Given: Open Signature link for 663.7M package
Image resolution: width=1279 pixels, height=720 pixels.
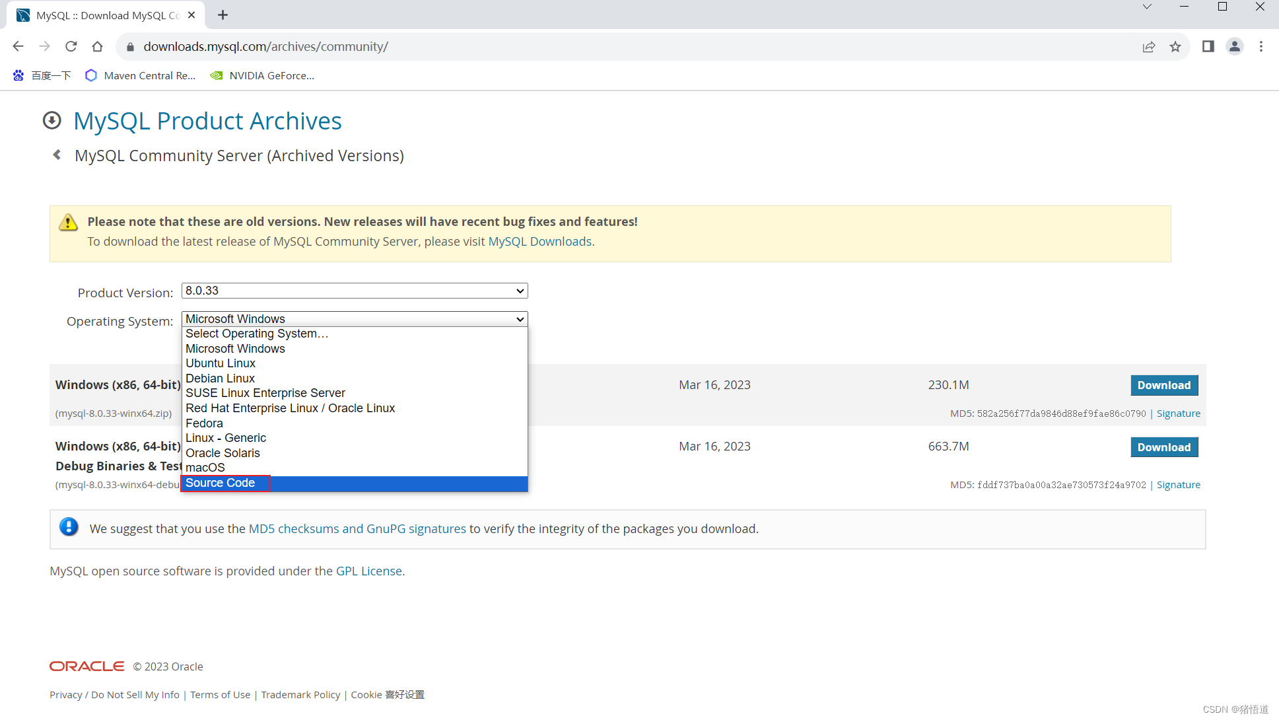Looking at the screenshot, I should point(1179,485).
